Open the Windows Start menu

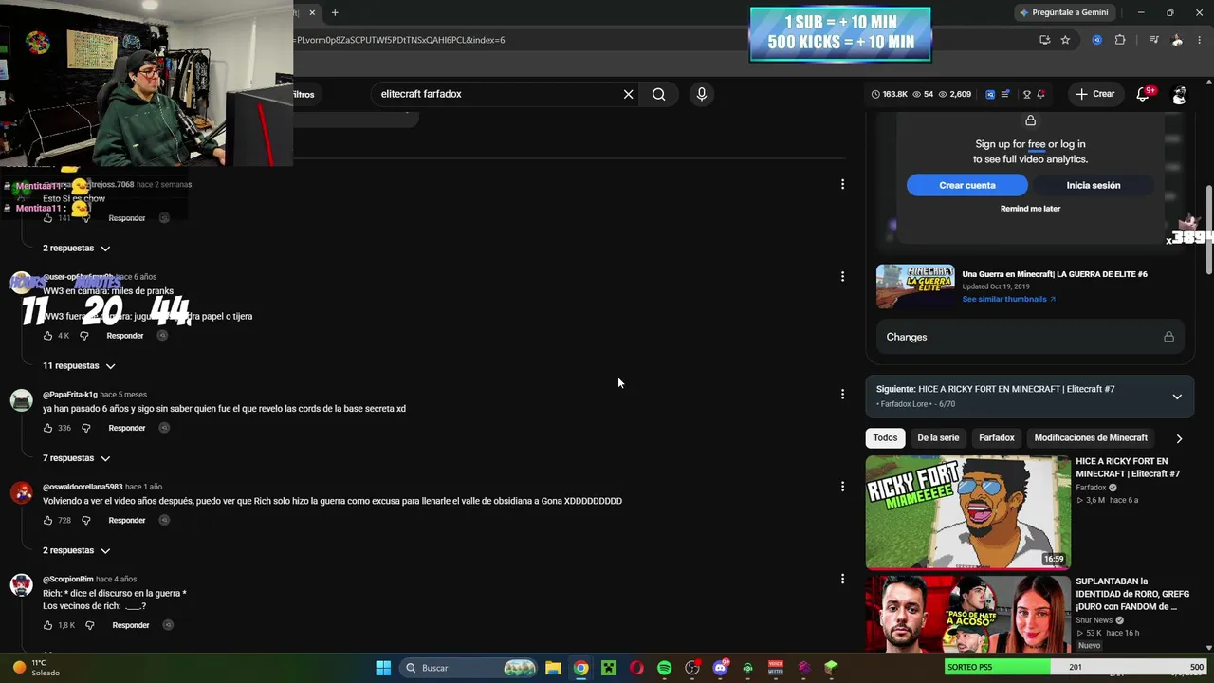383,668
